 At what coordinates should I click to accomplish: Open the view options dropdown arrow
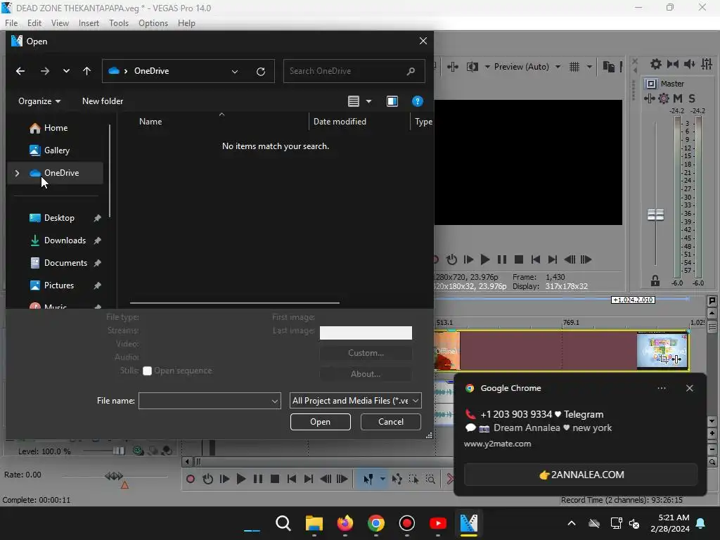point(368,101)
